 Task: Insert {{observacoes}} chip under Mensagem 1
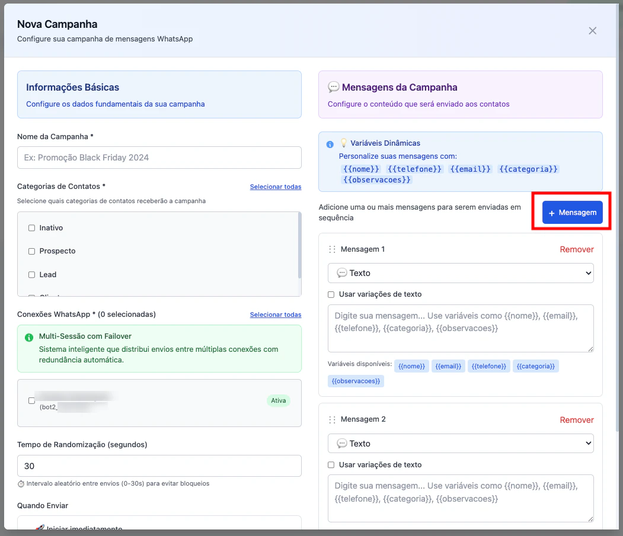[x=356, y=381]
